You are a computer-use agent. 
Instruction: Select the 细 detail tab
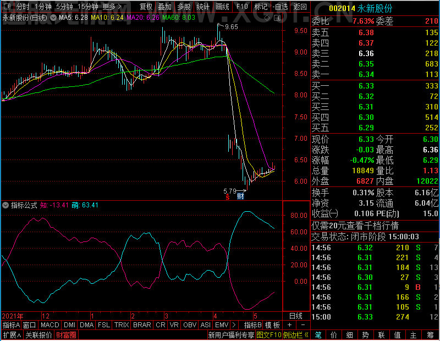349,335
